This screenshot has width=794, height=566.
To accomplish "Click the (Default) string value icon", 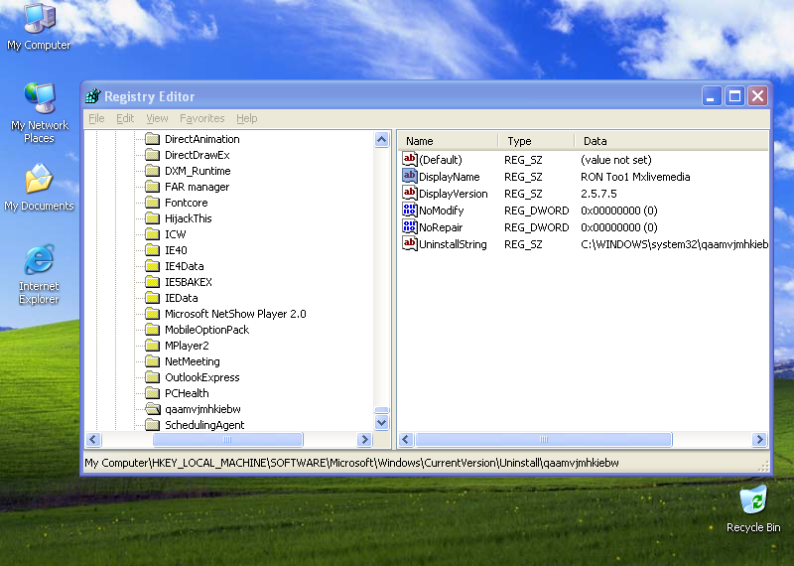I will tap(410, 159).
